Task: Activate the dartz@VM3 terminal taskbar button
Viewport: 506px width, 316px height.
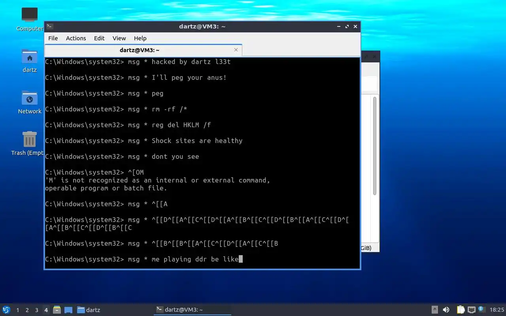Action: click(193, 310)
